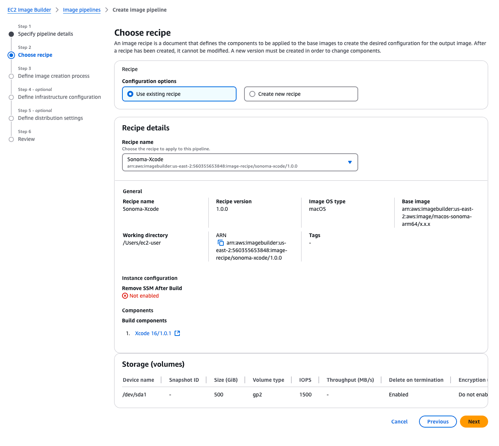Screen dimensions: 499x446
Task: Go to Define distribution settings step
Action: [50, 118]
